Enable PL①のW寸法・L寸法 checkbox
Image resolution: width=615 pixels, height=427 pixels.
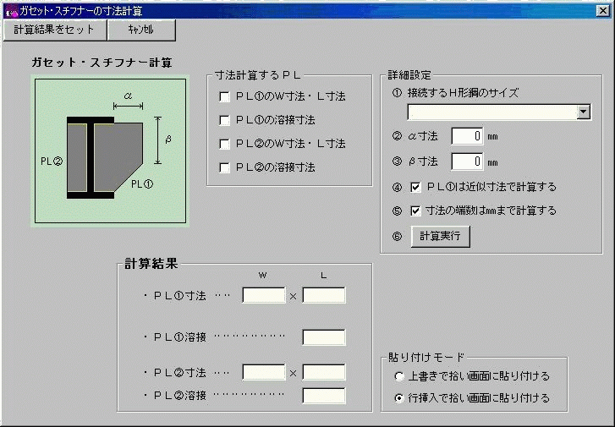[224, 96]
